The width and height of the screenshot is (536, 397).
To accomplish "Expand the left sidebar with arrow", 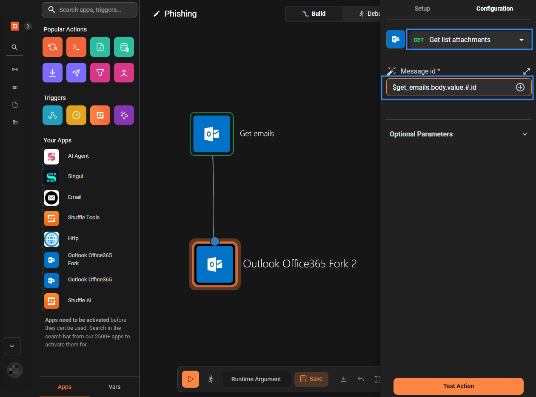I will click(x=28, y=26).
